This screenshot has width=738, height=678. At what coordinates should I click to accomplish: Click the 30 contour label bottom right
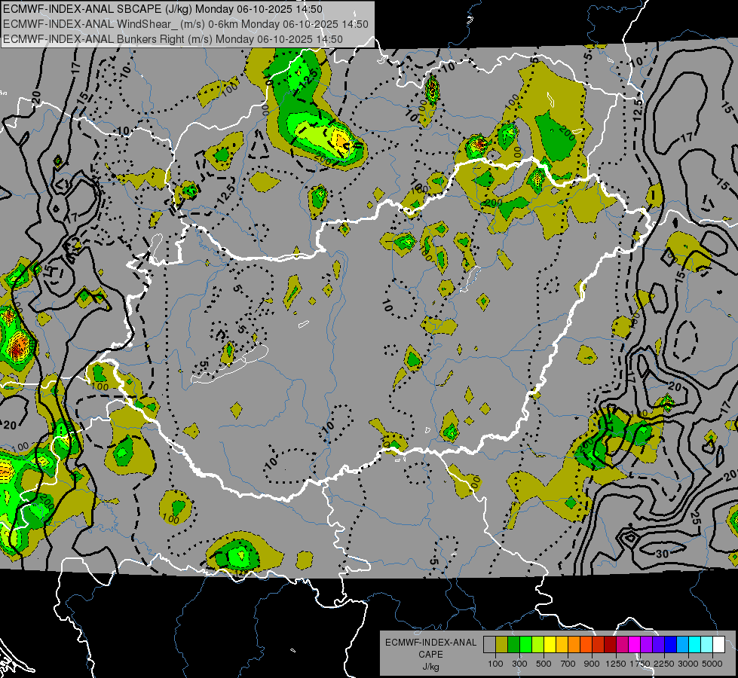(662, 554)
